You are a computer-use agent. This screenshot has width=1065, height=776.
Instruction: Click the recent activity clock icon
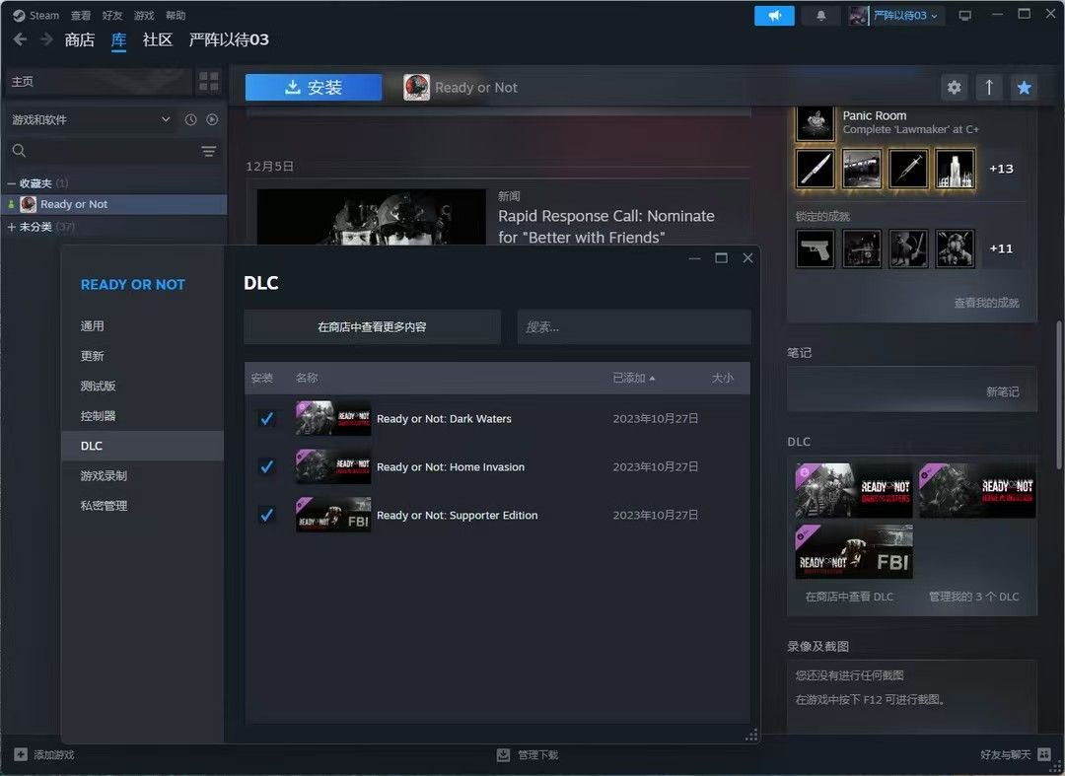[191, 119]
